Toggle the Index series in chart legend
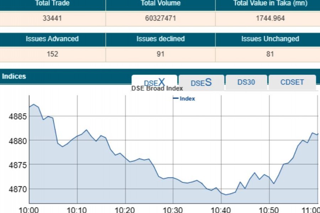This screenshot has width=320, height=213. click(x=184, y=99)
